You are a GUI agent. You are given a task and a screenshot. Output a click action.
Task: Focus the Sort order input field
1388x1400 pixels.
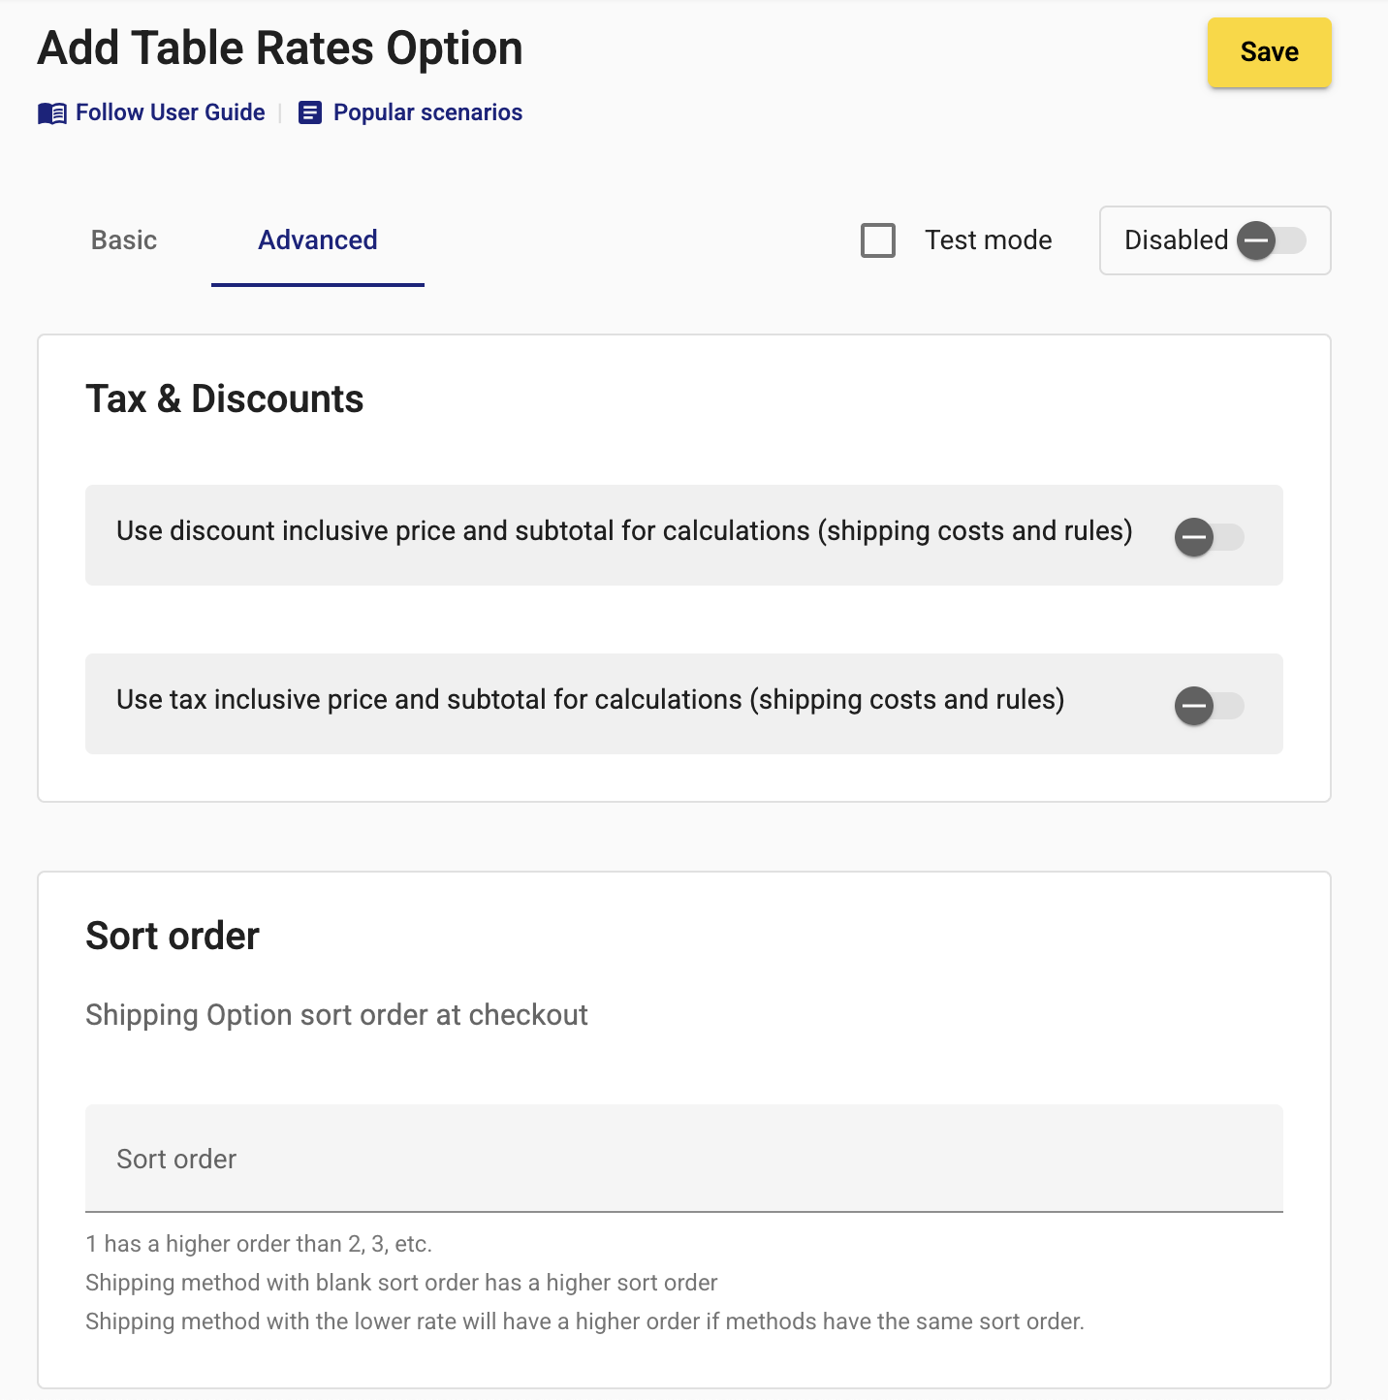[684, 1159]
